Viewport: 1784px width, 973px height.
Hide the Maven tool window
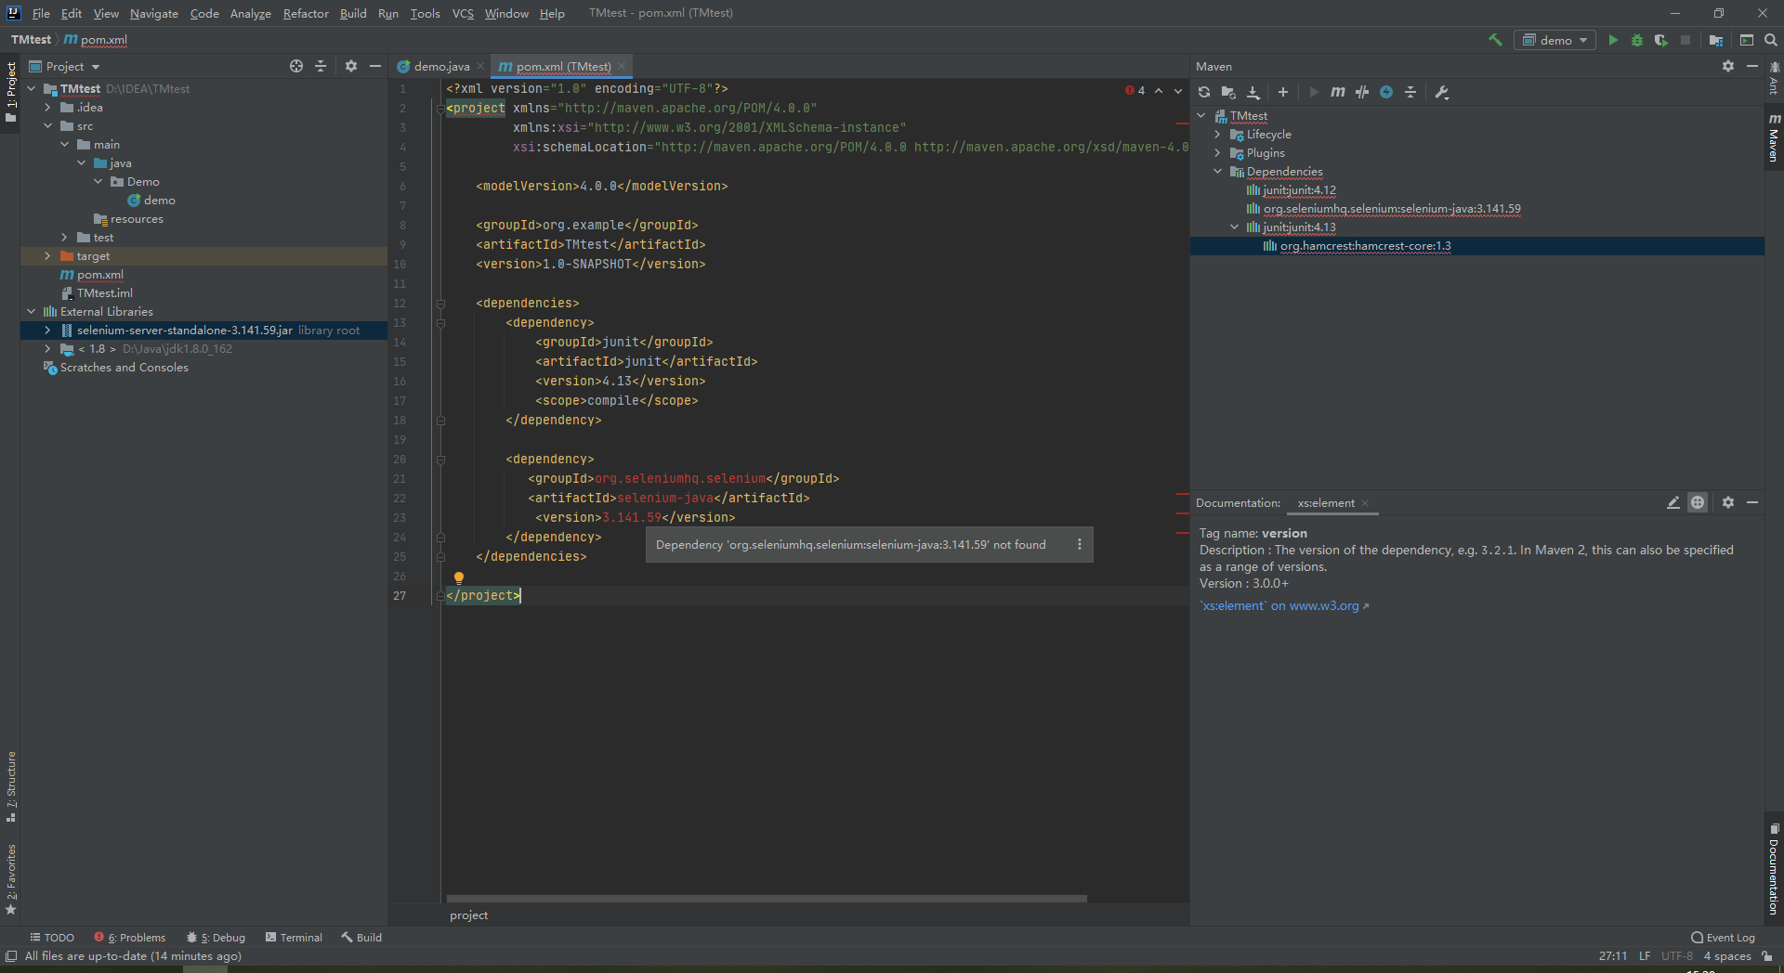(x=1752, y=66)
